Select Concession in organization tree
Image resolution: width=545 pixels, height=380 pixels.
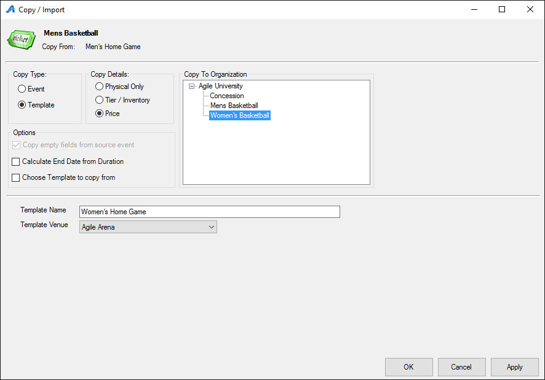click(226, 96)
